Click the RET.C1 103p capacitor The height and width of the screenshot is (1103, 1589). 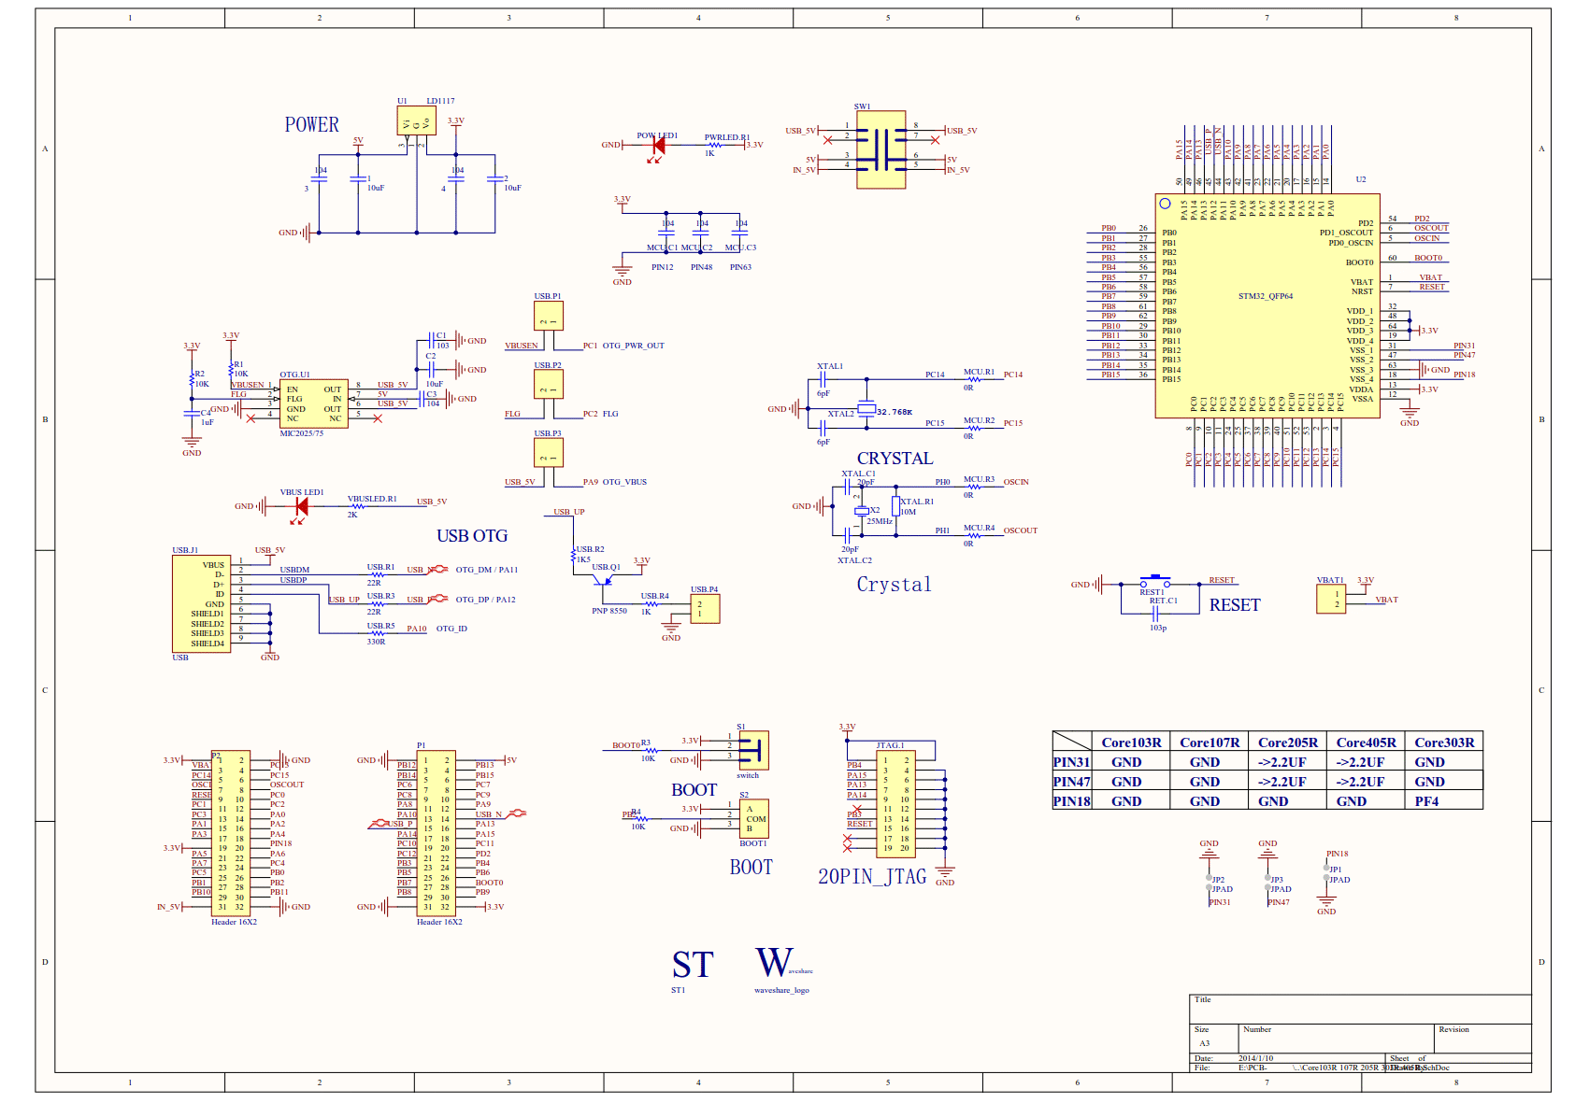[x=1155, y=614]
